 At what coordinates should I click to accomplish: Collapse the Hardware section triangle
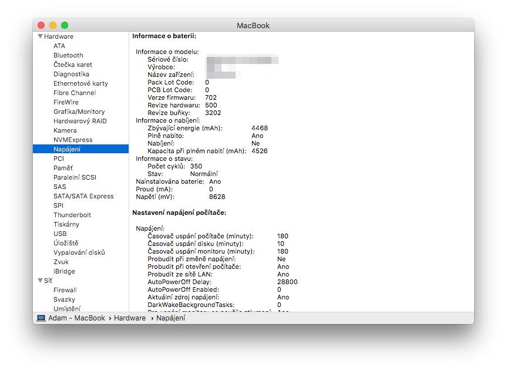click(41, 36)
